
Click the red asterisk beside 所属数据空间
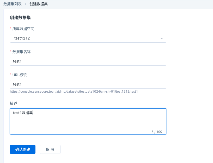point(11,29)
